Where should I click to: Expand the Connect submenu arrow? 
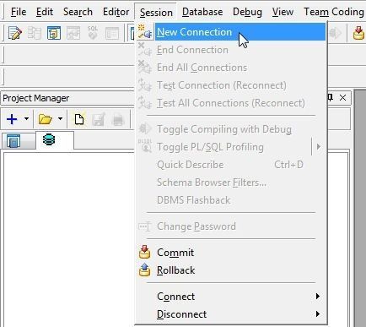(318, 297)
